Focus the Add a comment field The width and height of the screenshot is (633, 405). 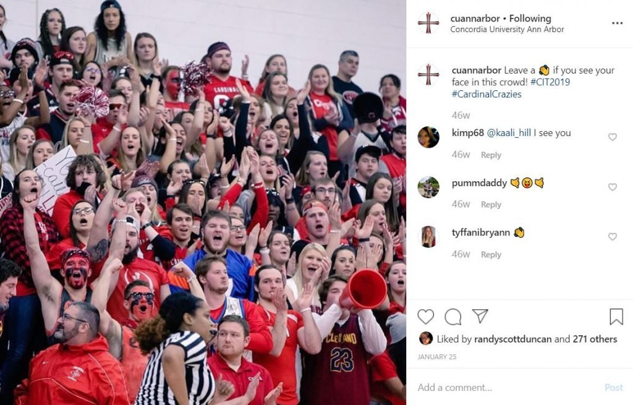[509, 387]
